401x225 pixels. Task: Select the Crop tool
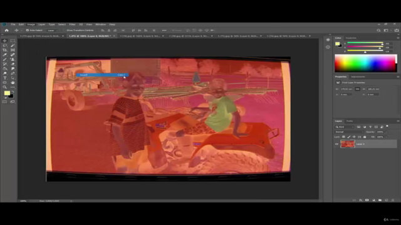(4, 50)
